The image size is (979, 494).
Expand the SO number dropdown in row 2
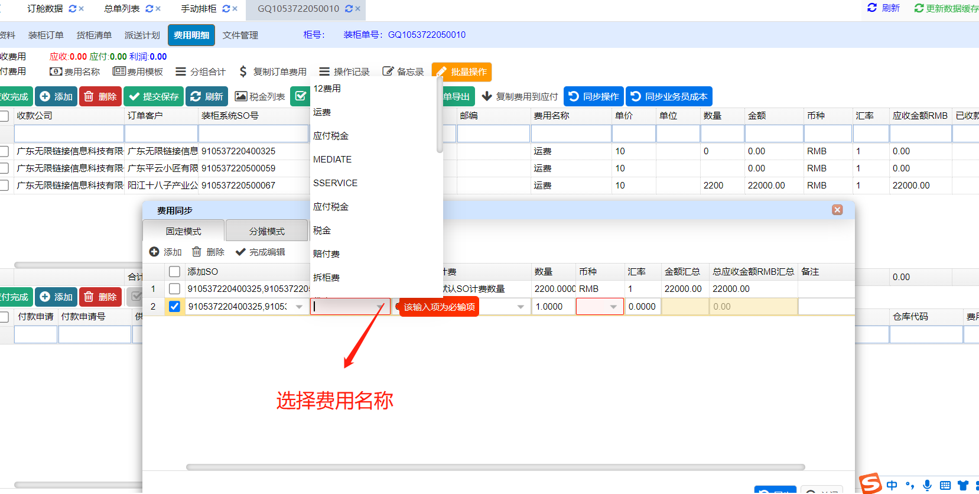299,307
